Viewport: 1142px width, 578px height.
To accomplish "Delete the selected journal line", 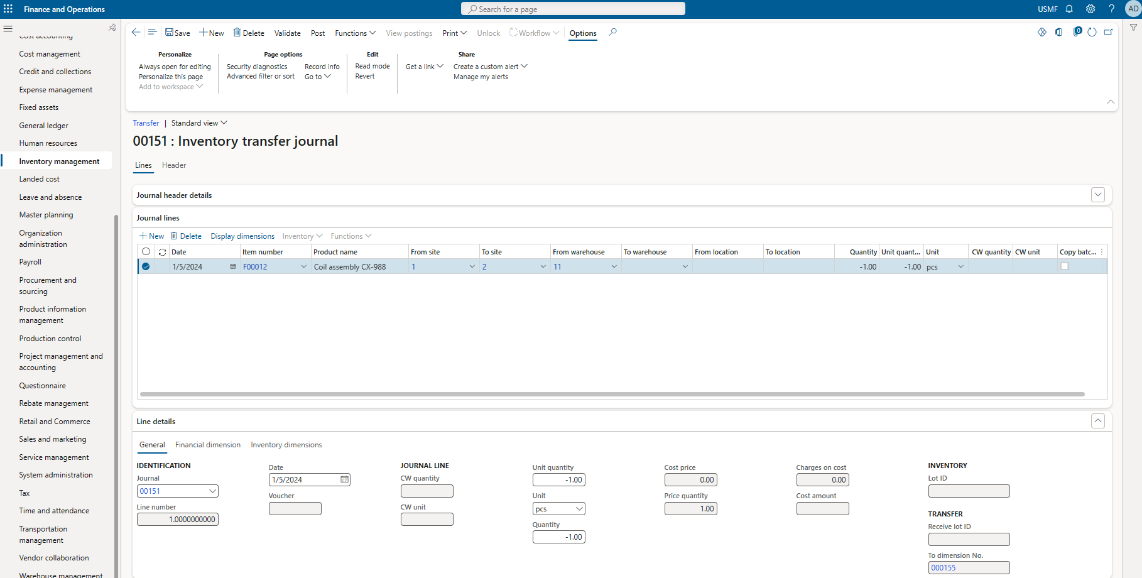I will click(186, 236).
